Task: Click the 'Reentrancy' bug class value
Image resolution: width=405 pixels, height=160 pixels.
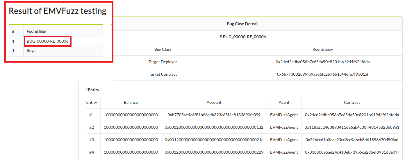Action: [x=322, y=49]
